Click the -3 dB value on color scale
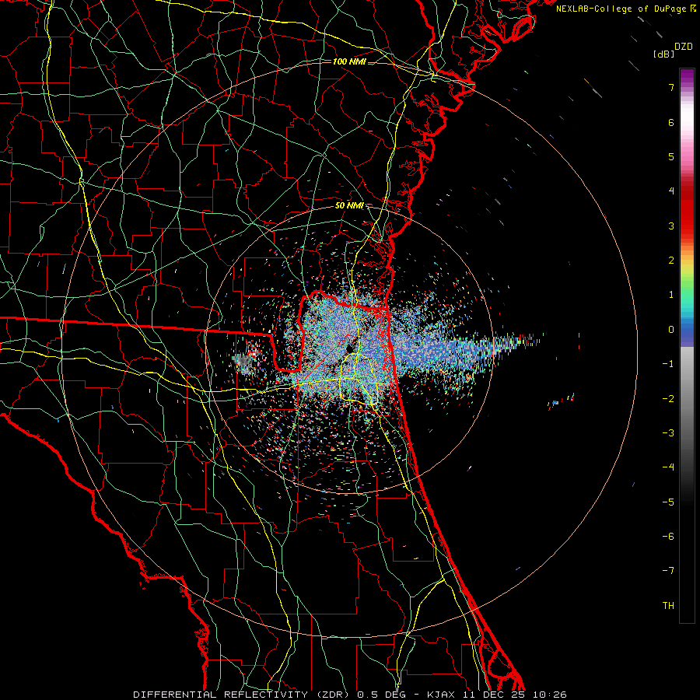This screenshot has width=700, height=700. click(668, 432)
